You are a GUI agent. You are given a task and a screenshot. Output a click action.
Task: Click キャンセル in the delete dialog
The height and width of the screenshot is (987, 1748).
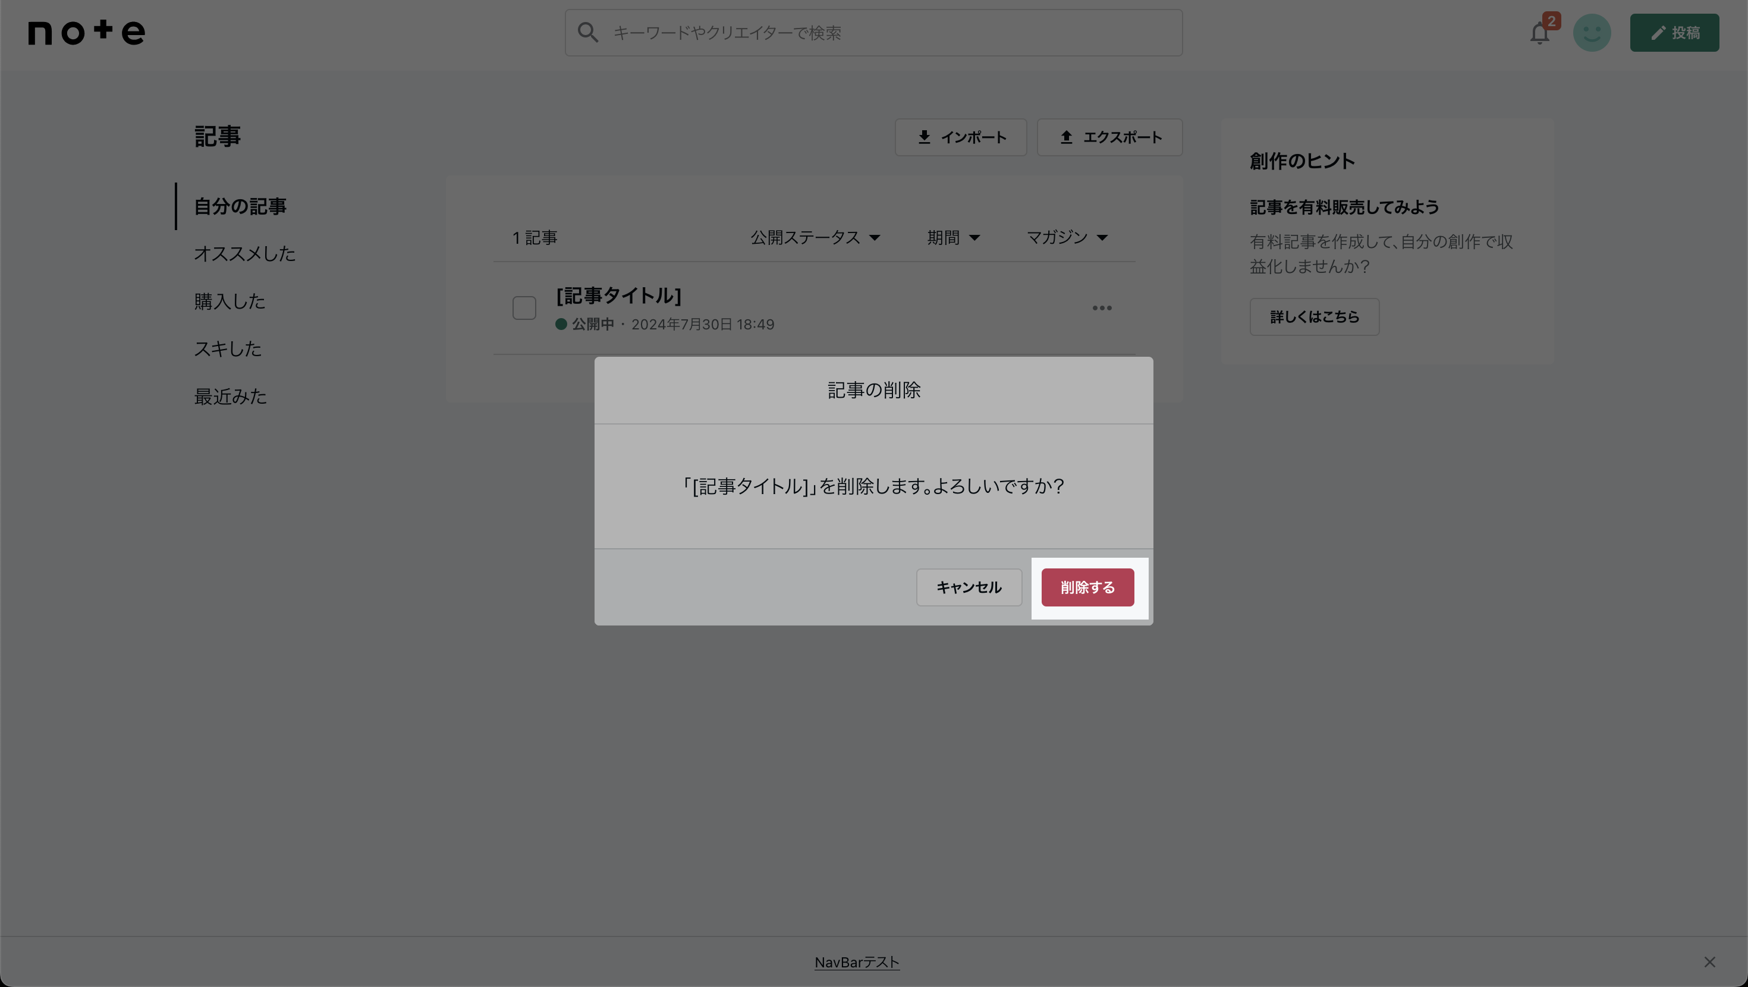[x=969, y=587]
